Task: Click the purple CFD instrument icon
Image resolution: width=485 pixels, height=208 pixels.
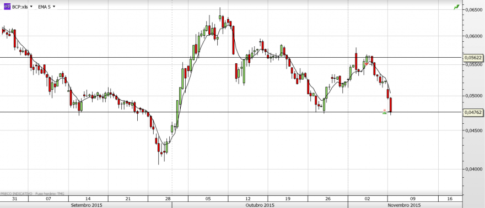Action: (7, 6)
